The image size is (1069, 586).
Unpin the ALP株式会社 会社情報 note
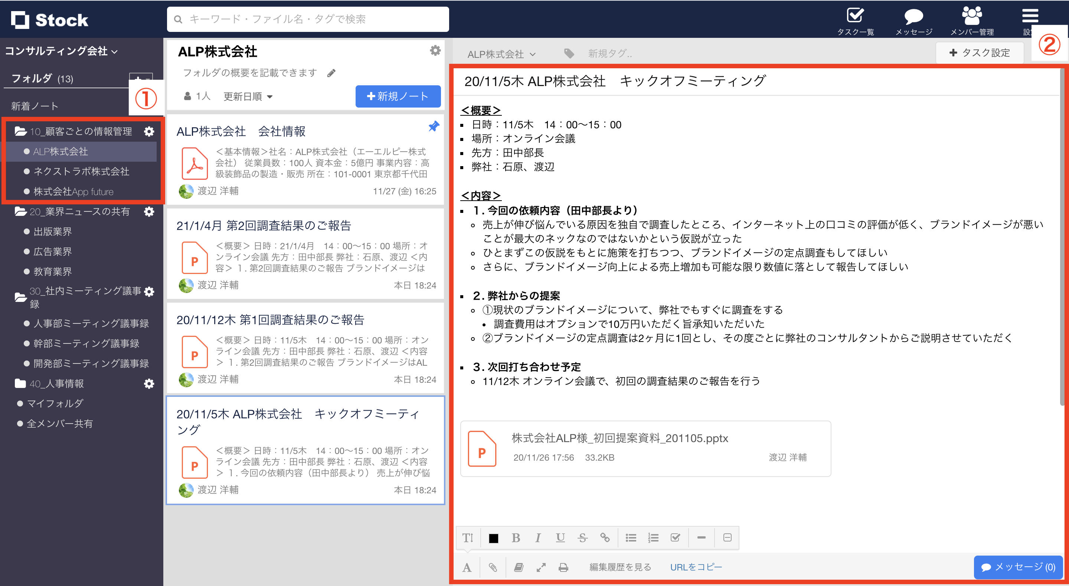[x=434, y=126]
